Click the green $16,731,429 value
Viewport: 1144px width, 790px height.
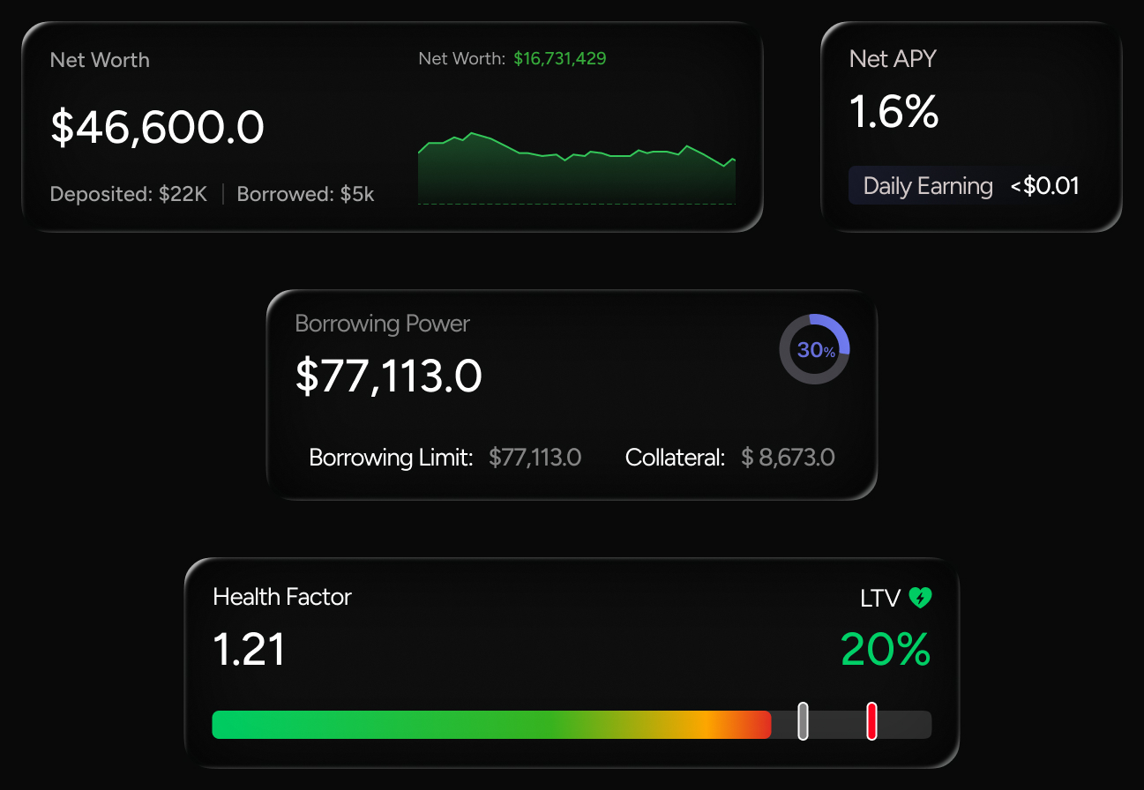pos(560,59)
